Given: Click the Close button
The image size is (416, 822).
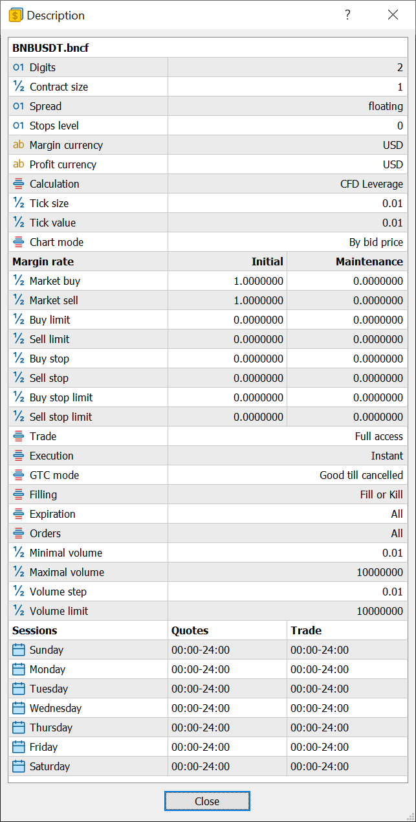Looking at the screenshot, I should click(x=207, y=801).
